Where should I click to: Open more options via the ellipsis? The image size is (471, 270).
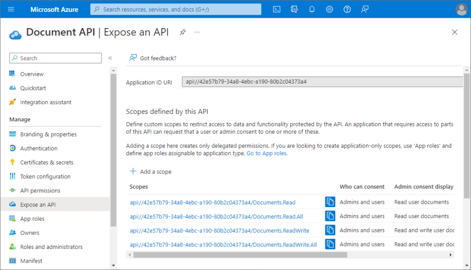pyautogui.click(x=196, y=32)
